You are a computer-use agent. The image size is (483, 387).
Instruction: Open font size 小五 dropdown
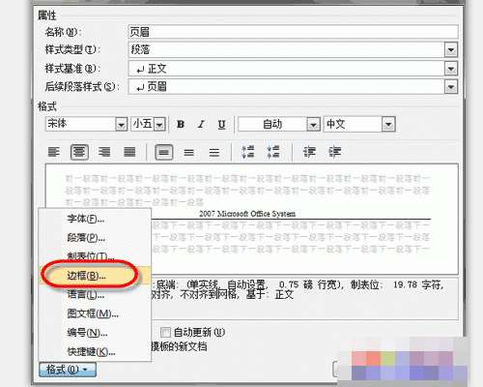click(159, 124)
